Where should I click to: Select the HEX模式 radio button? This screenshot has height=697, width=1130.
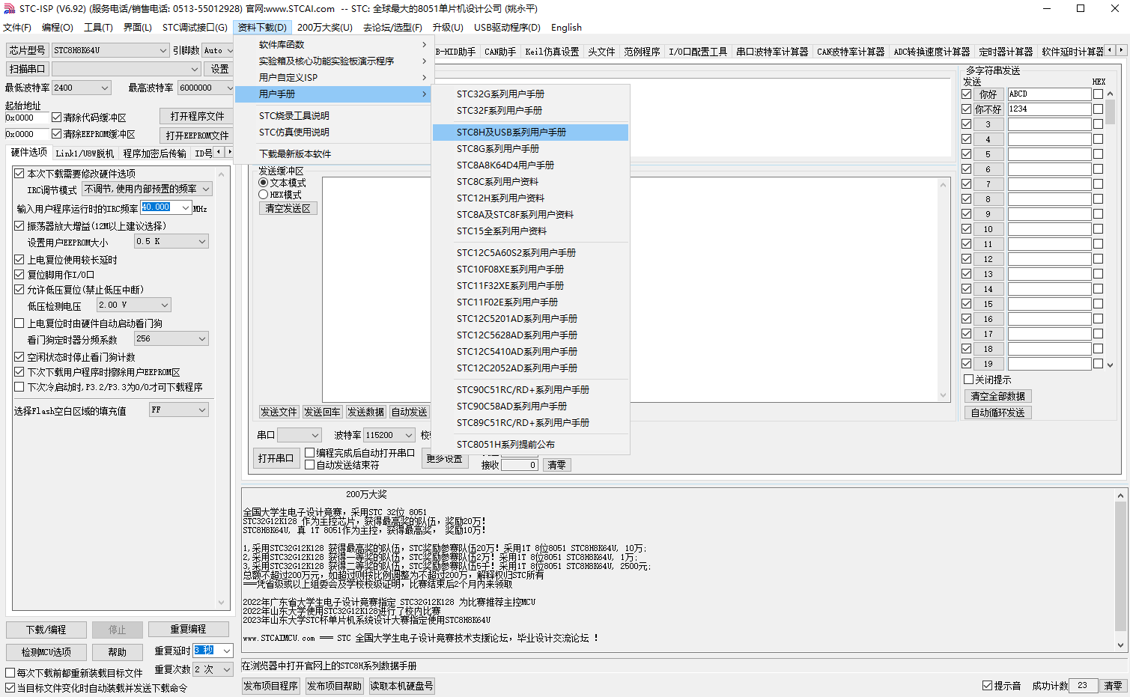(263, 195)
